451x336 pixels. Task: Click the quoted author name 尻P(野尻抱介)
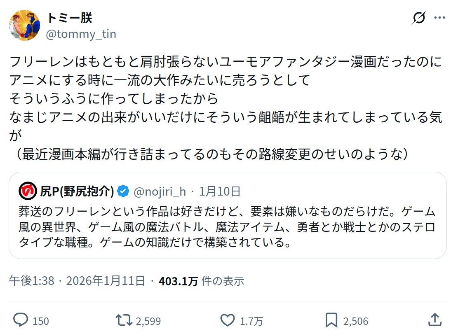tap(77, 191)
